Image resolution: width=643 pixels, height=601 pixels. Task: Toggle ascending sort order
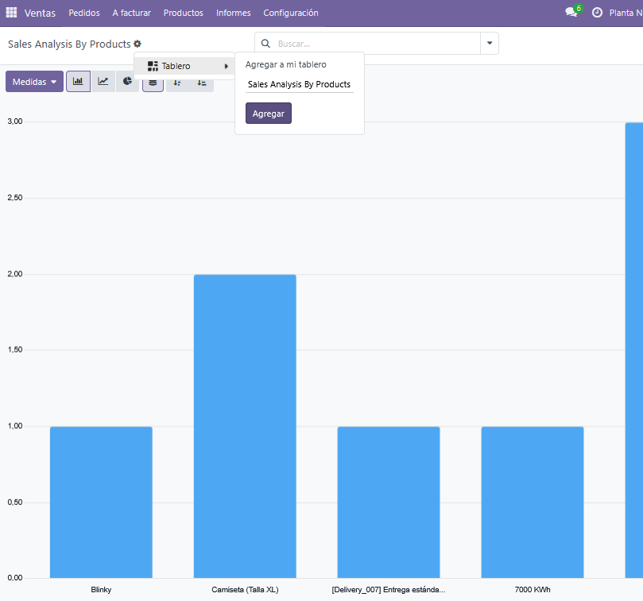coord(202,83)
